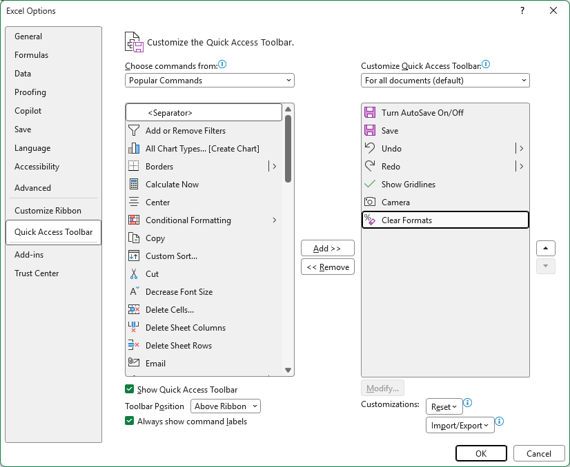
Task: Open the Import/Export dropdown
Action: (x=460, y=425)
